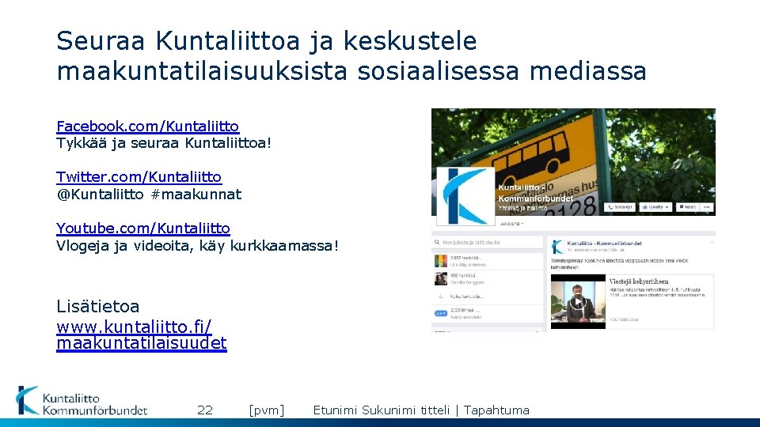Image resolution: width=760 pixels, height=427 pixels.
Task: Click the avatar next to 805 henkilöä row
Action: pos(441,278)
